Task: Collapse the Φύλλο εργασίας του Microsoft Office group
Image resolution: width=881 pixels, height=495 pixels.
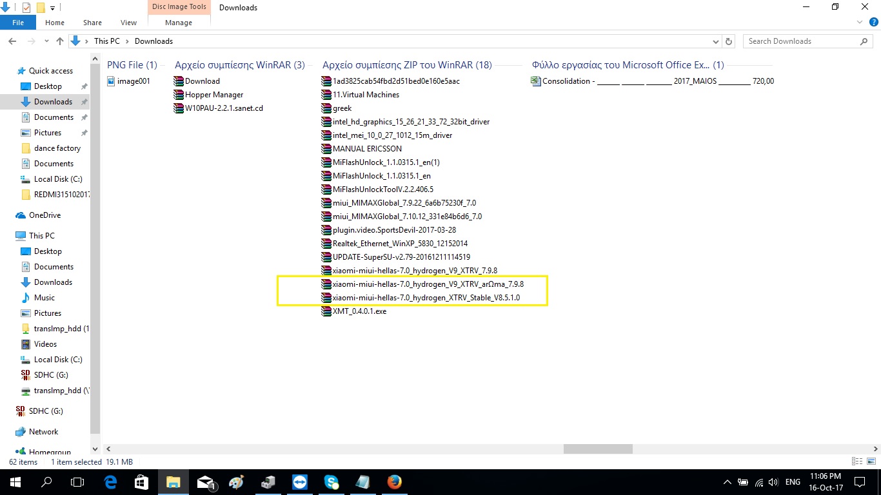Action: pos(628,65)
